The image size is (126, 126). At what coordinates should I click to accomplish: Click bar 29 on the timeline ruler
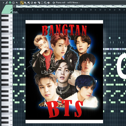point(81,10)
